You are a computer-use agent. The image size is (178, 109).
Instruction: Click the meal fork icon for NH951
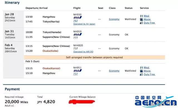(x=141, y=68)
